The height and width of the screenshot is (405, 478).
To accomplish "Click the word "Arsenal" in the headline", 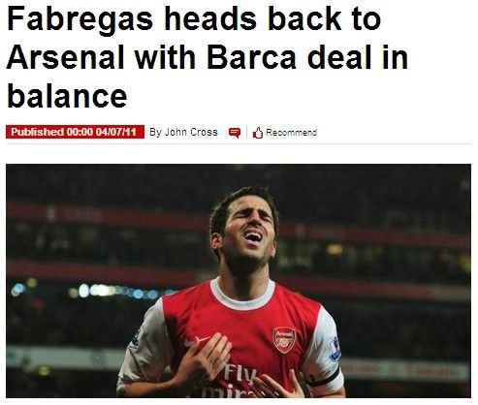I will pyautogui.click(x=66, y=57).
